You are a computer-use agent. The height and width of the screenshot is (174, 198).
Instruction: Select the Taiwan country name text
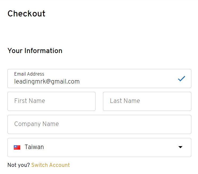pos(34,147)
